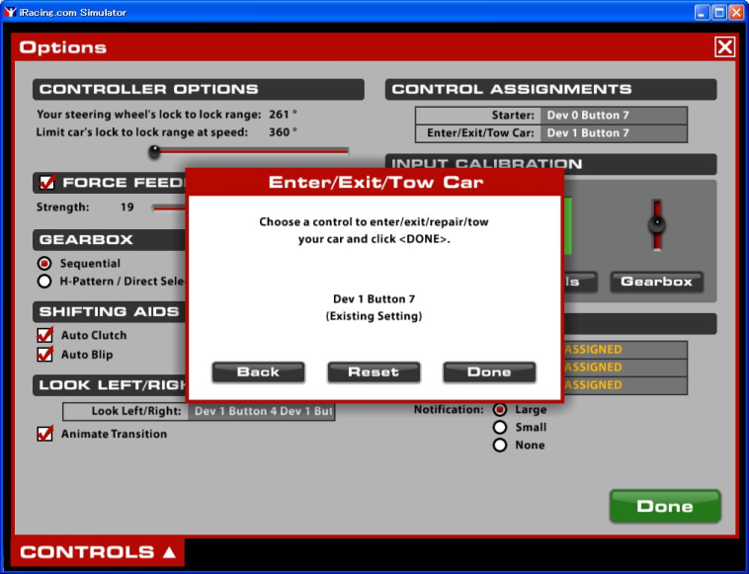This screenshot has width=749, height=574.
Task: Click Back in Enter/Exit/Tow Car dialog
Action: pos(259,372)
